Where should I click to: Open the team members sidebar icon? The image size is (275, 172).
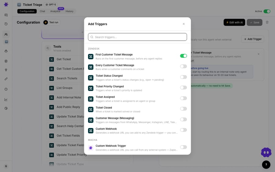[6, 34]
